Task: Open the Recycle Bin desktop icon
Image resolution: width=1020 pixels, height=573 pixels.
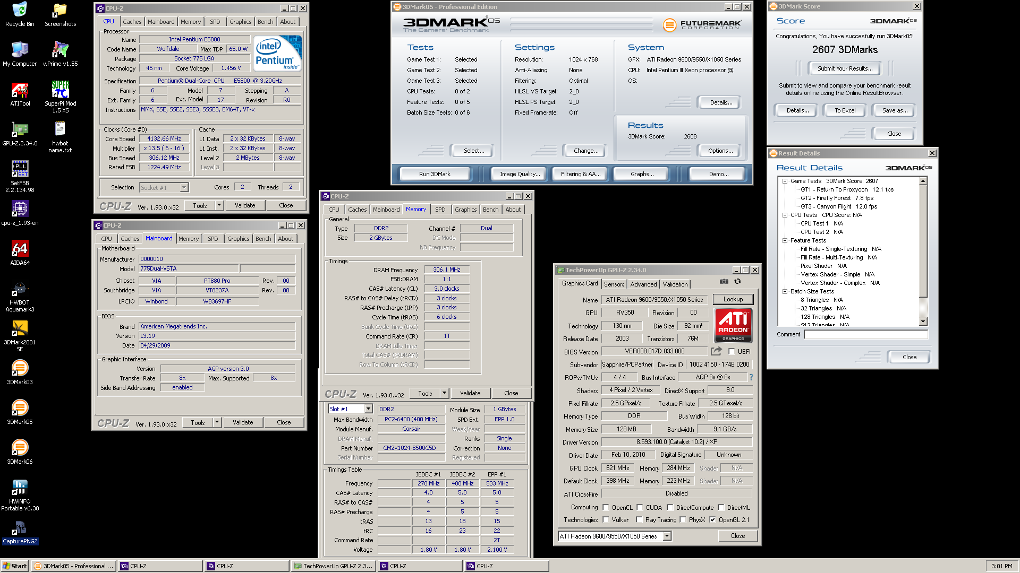Action: click(x=20, y=14)
